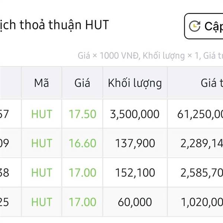Image resolution: width=223 pixels, height=223 pixels.
Task: Click the 152,100 volume cell
Action: 135,172
